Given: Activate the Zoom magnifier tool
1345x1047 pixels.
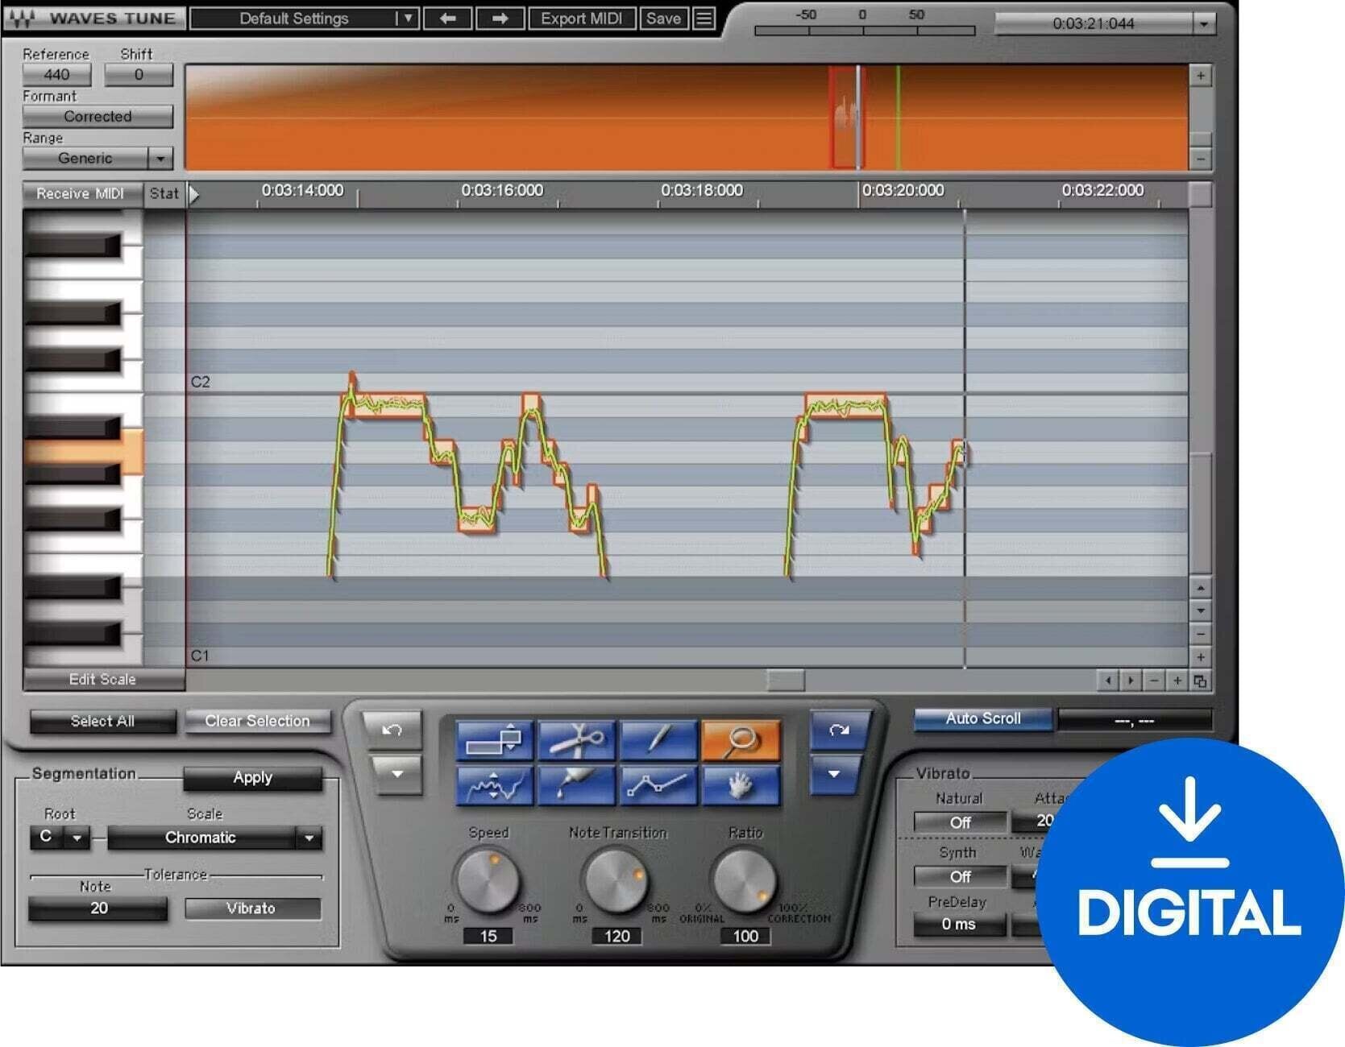Looking at the screenshot, I should coord(741,740).
